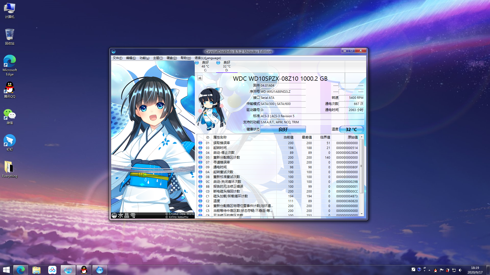Click the 通电时间 2063 小时 value
The width and height of the screenshot is (490, 275).
(351, 110)
